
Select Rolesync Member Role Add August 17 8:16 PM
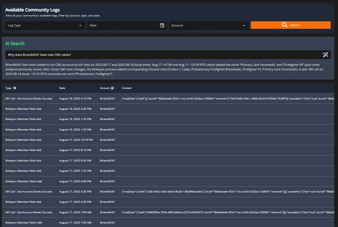pos(23,150)
